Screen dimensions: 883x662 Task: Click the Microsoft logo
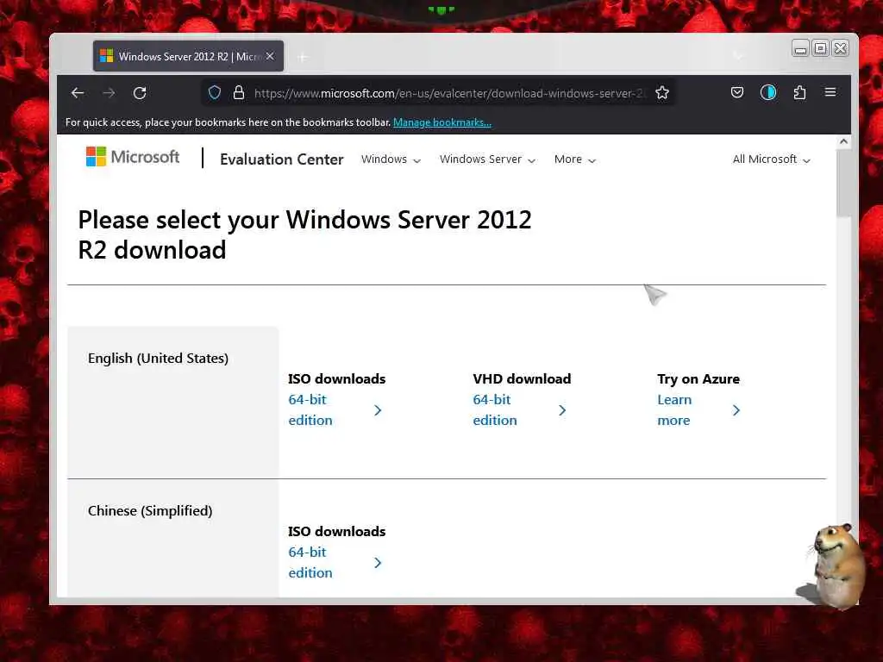(x=133, y=157)
